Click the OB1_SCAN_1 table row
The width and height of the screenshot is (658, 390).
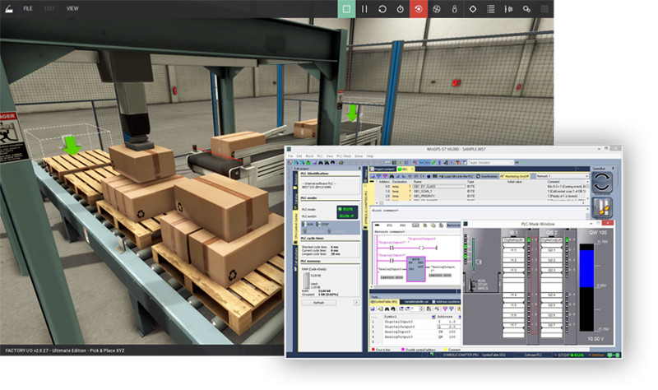[479, 191]
